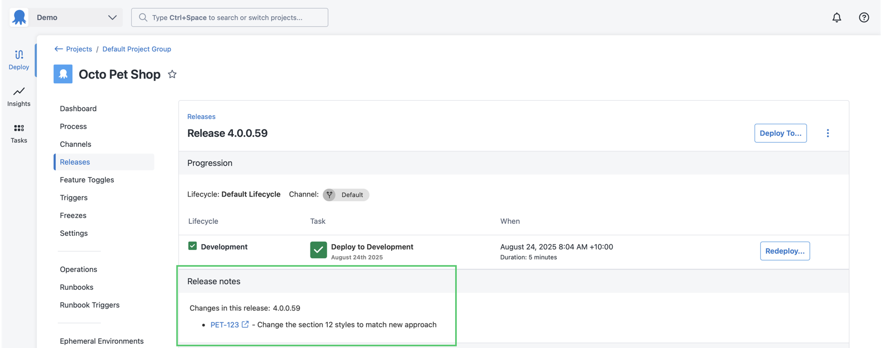Click the Release 4.0.0.59 heading
This screenshot has width=881, height=348.
[228, 133]
